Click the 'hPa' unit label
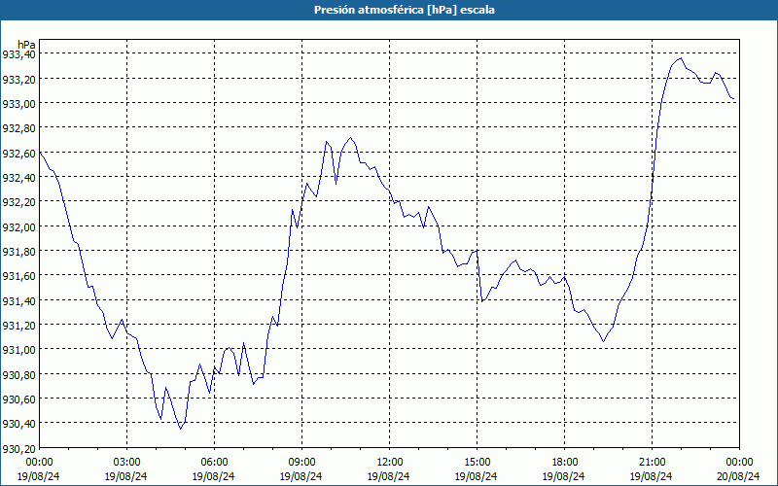Viewport: 778px width, 486px height. (x=26, y=44)
